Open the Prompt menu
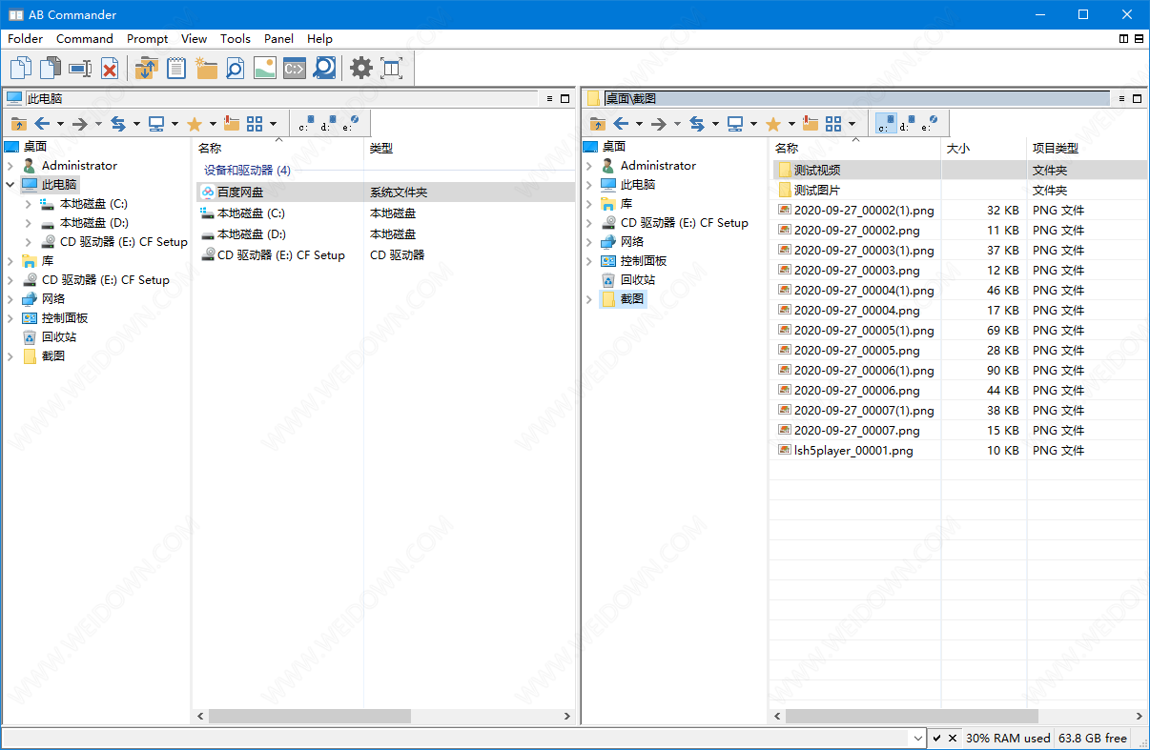Screen dimensions: 1150x750 (x=147, y=39)
